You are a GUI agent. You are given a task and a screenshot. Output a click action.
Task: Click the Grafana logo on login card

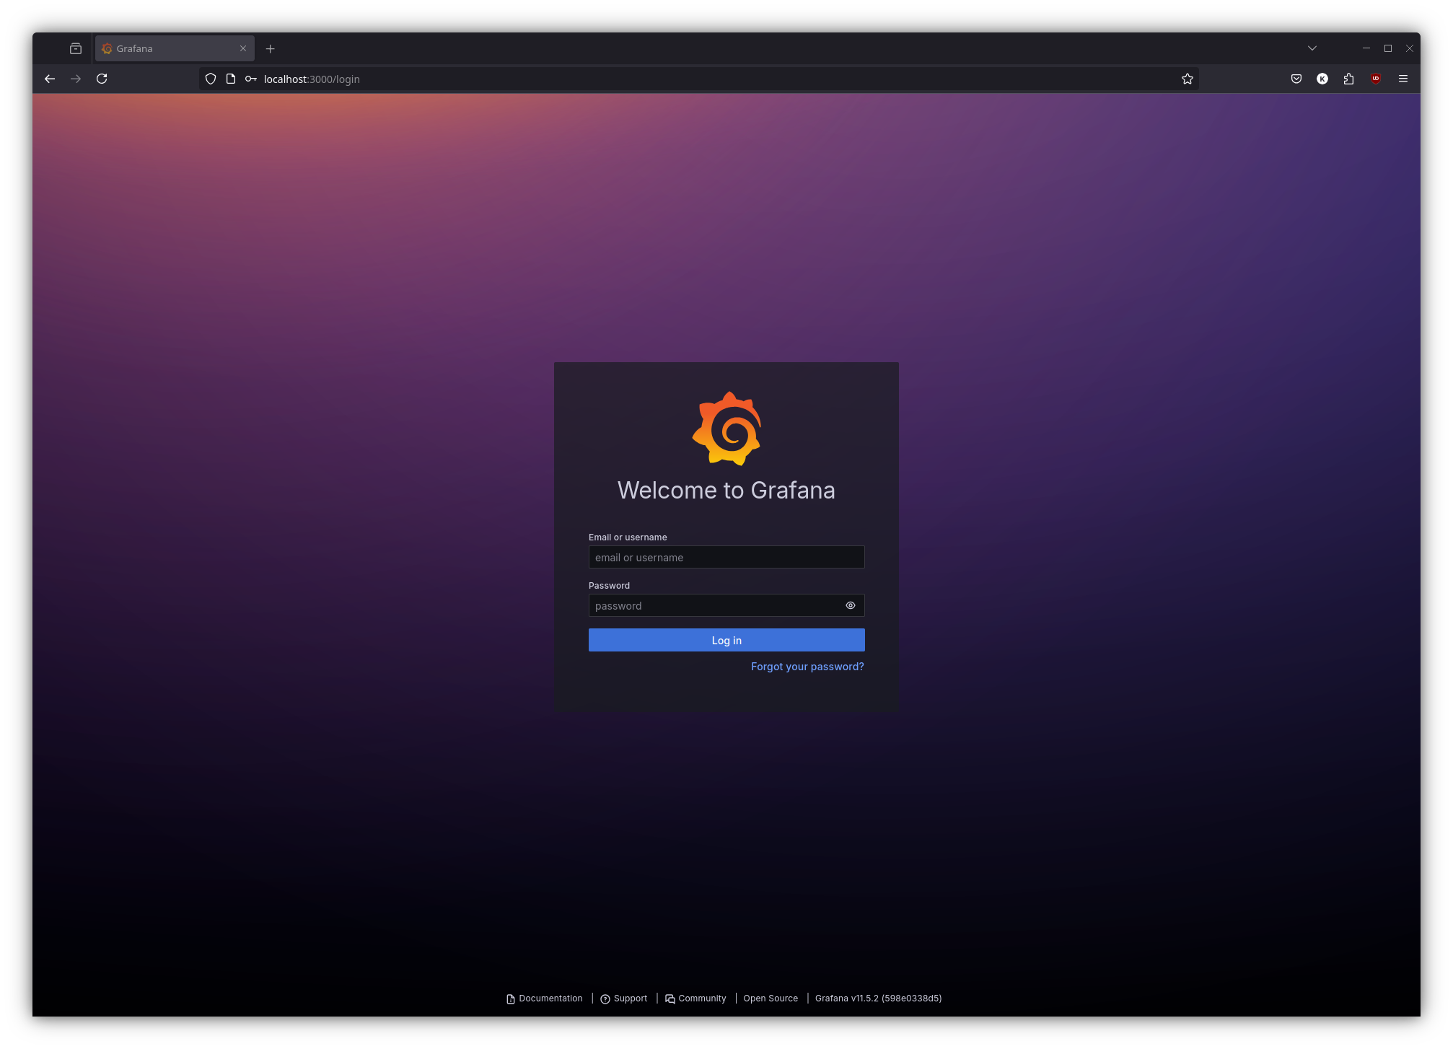tap(726, 429)
